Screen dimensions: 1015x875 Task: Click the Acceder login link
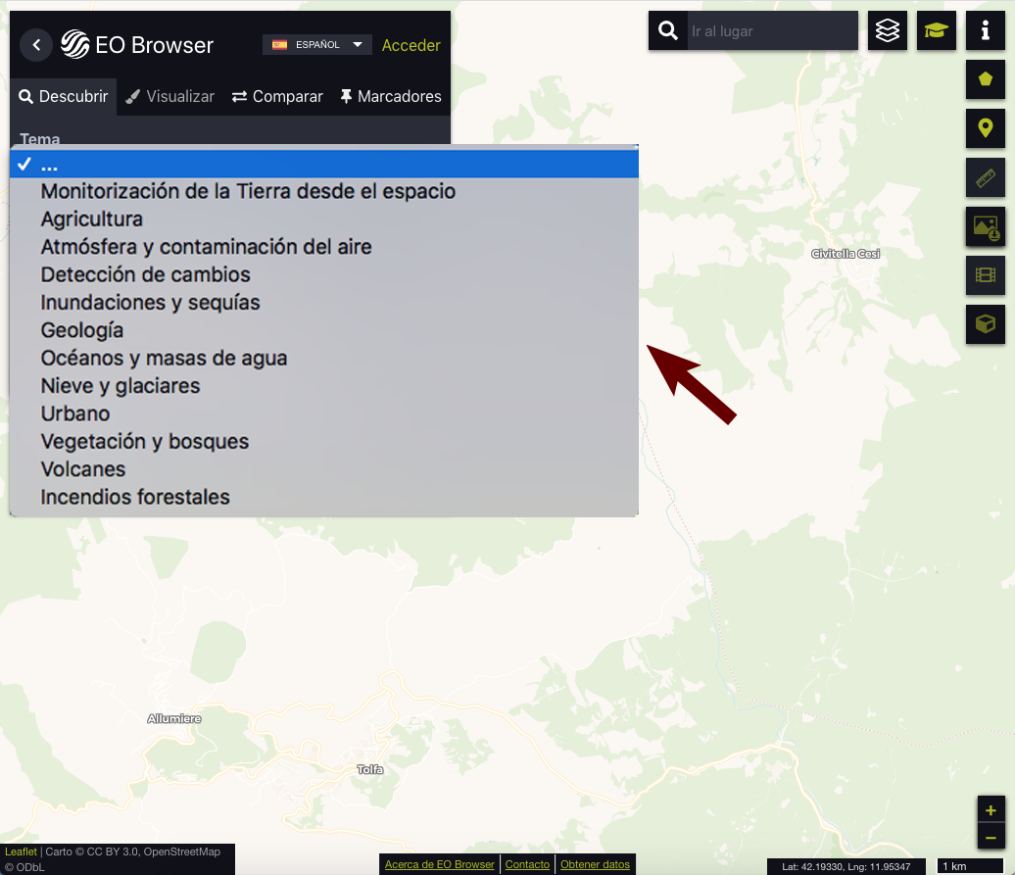[x=411, y=45]
